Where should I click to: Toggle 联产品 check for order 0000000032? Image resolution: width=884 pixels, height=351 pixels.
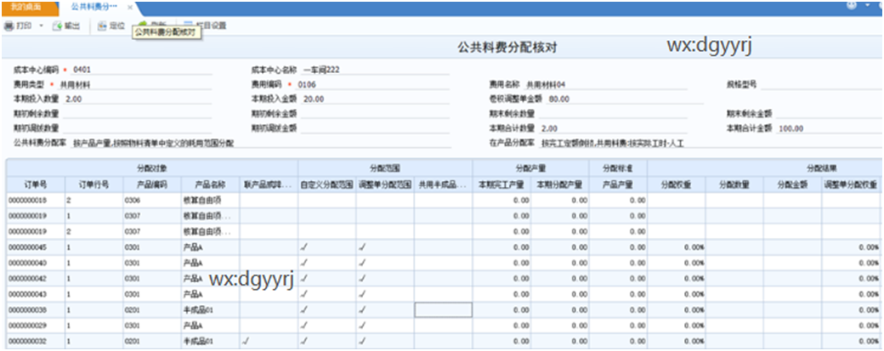pos(246,341)
